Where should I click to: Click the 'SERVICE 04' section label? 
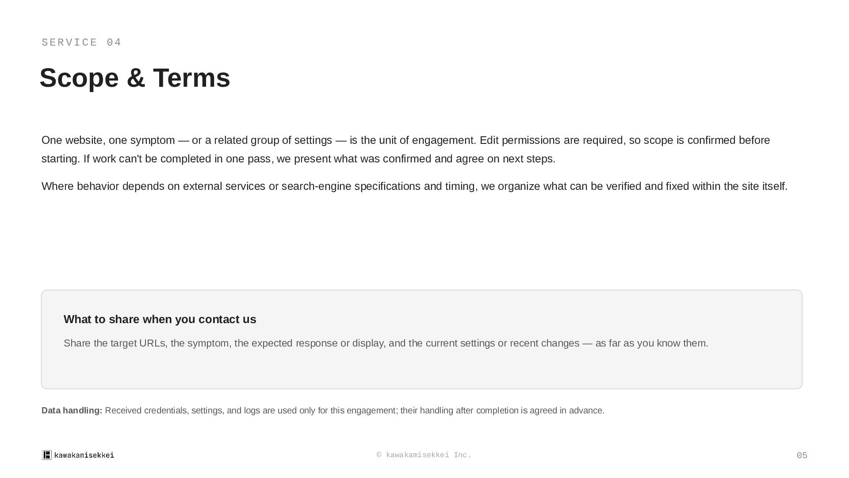point(81,42)
